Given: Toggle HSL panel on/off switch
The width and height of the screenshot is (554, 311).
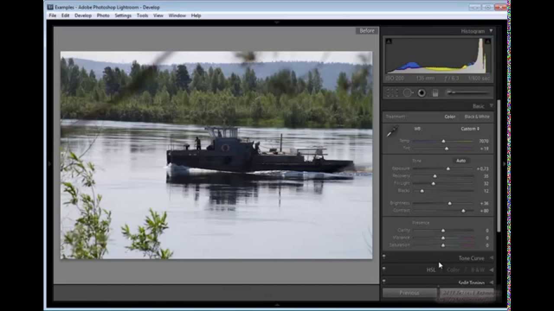Looking at the screenshot, I should tap(384, 268).
